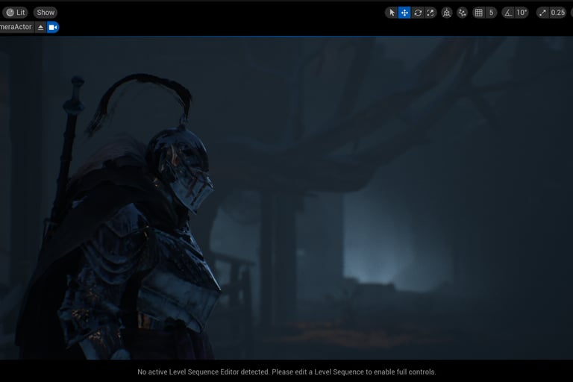Switch to the Rotate tool

click(418, 13)
